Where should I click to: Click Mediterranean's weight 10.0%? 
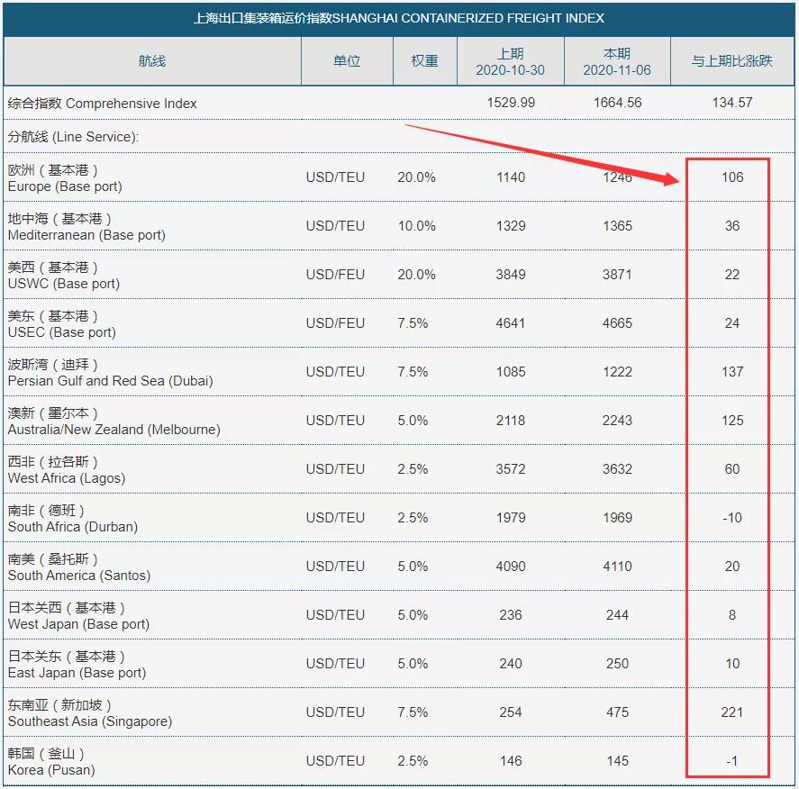tap(416, 226)
